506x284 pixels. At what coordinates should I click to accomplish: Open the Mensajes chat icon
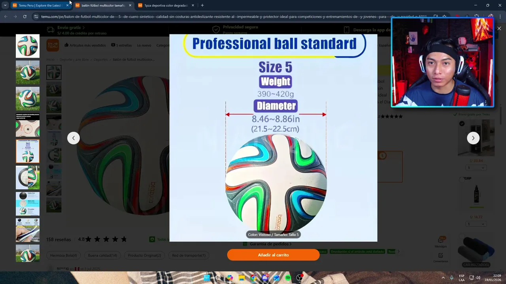coord(441,242)
